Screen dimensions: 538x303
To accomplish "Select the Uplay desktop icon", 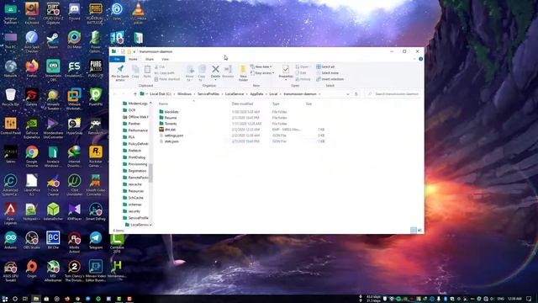I will [117, 12].
